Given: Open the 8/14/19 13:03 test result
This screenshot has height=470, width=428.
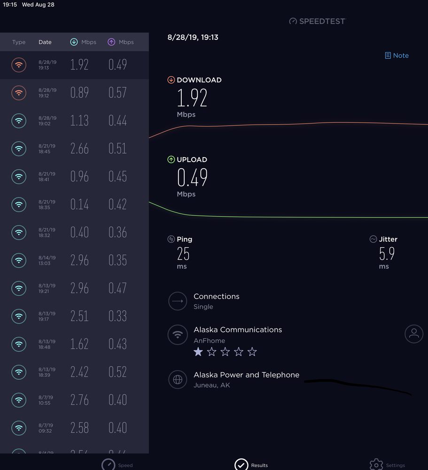Looking at the screenshot, I should pyautogui.click(x=74, y=260).
